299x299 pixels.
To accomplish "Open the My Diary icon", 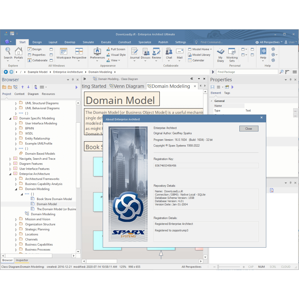I will click(220, 55).
